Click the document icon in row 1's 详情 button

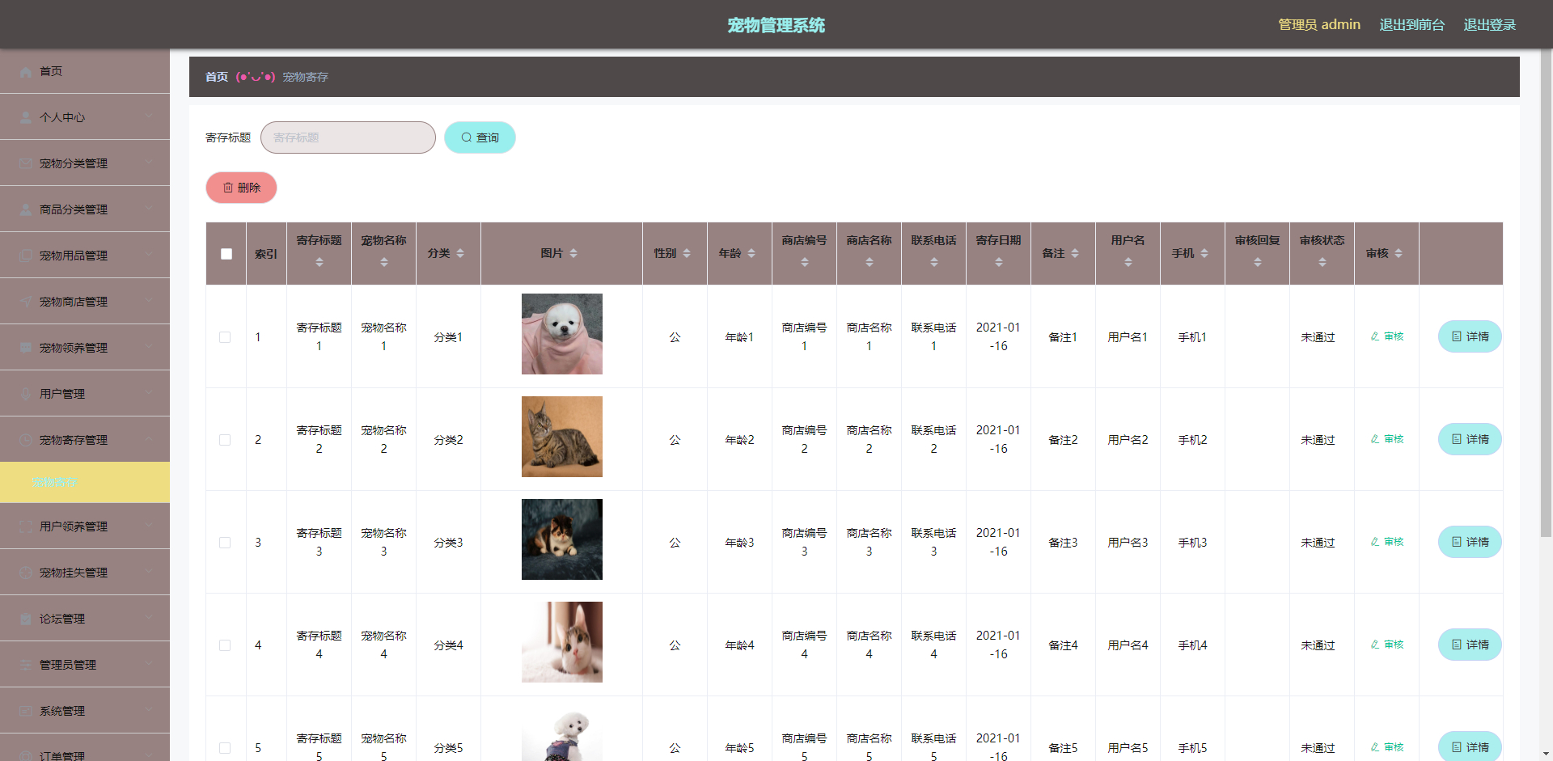tap(1456, 336)
